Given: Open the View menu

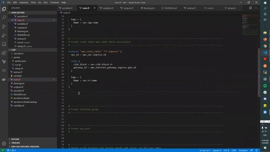Looking at the screenshot, I should coord(33,3).
